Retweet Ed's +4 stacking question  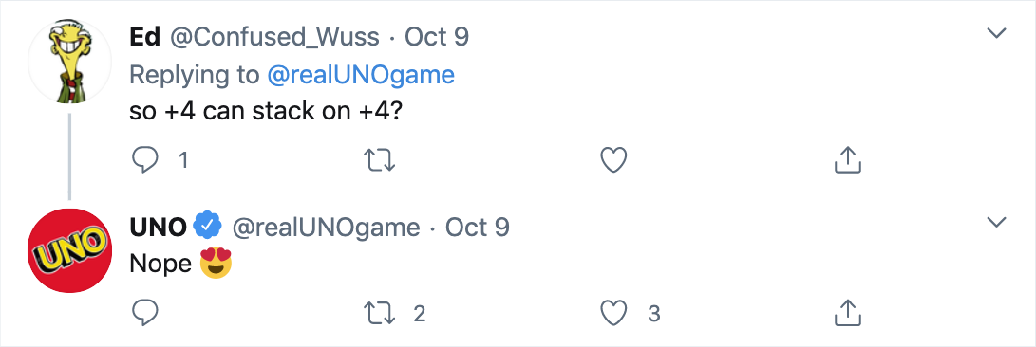(x=381, y=159)
